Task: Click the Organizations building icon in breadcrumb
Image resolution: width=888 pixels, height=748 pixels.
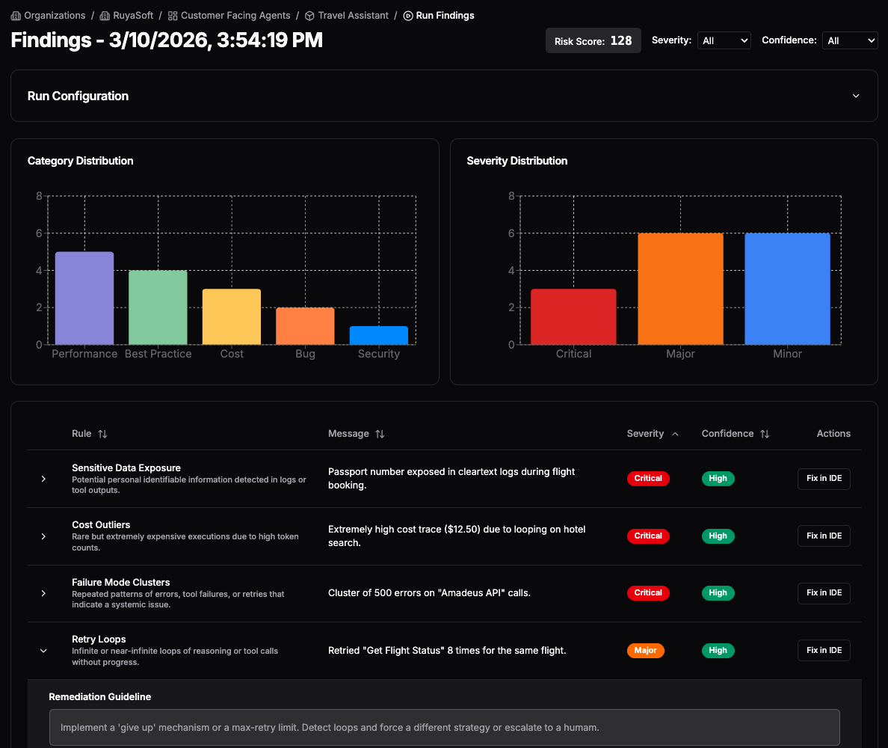Action: click(16, 16)
